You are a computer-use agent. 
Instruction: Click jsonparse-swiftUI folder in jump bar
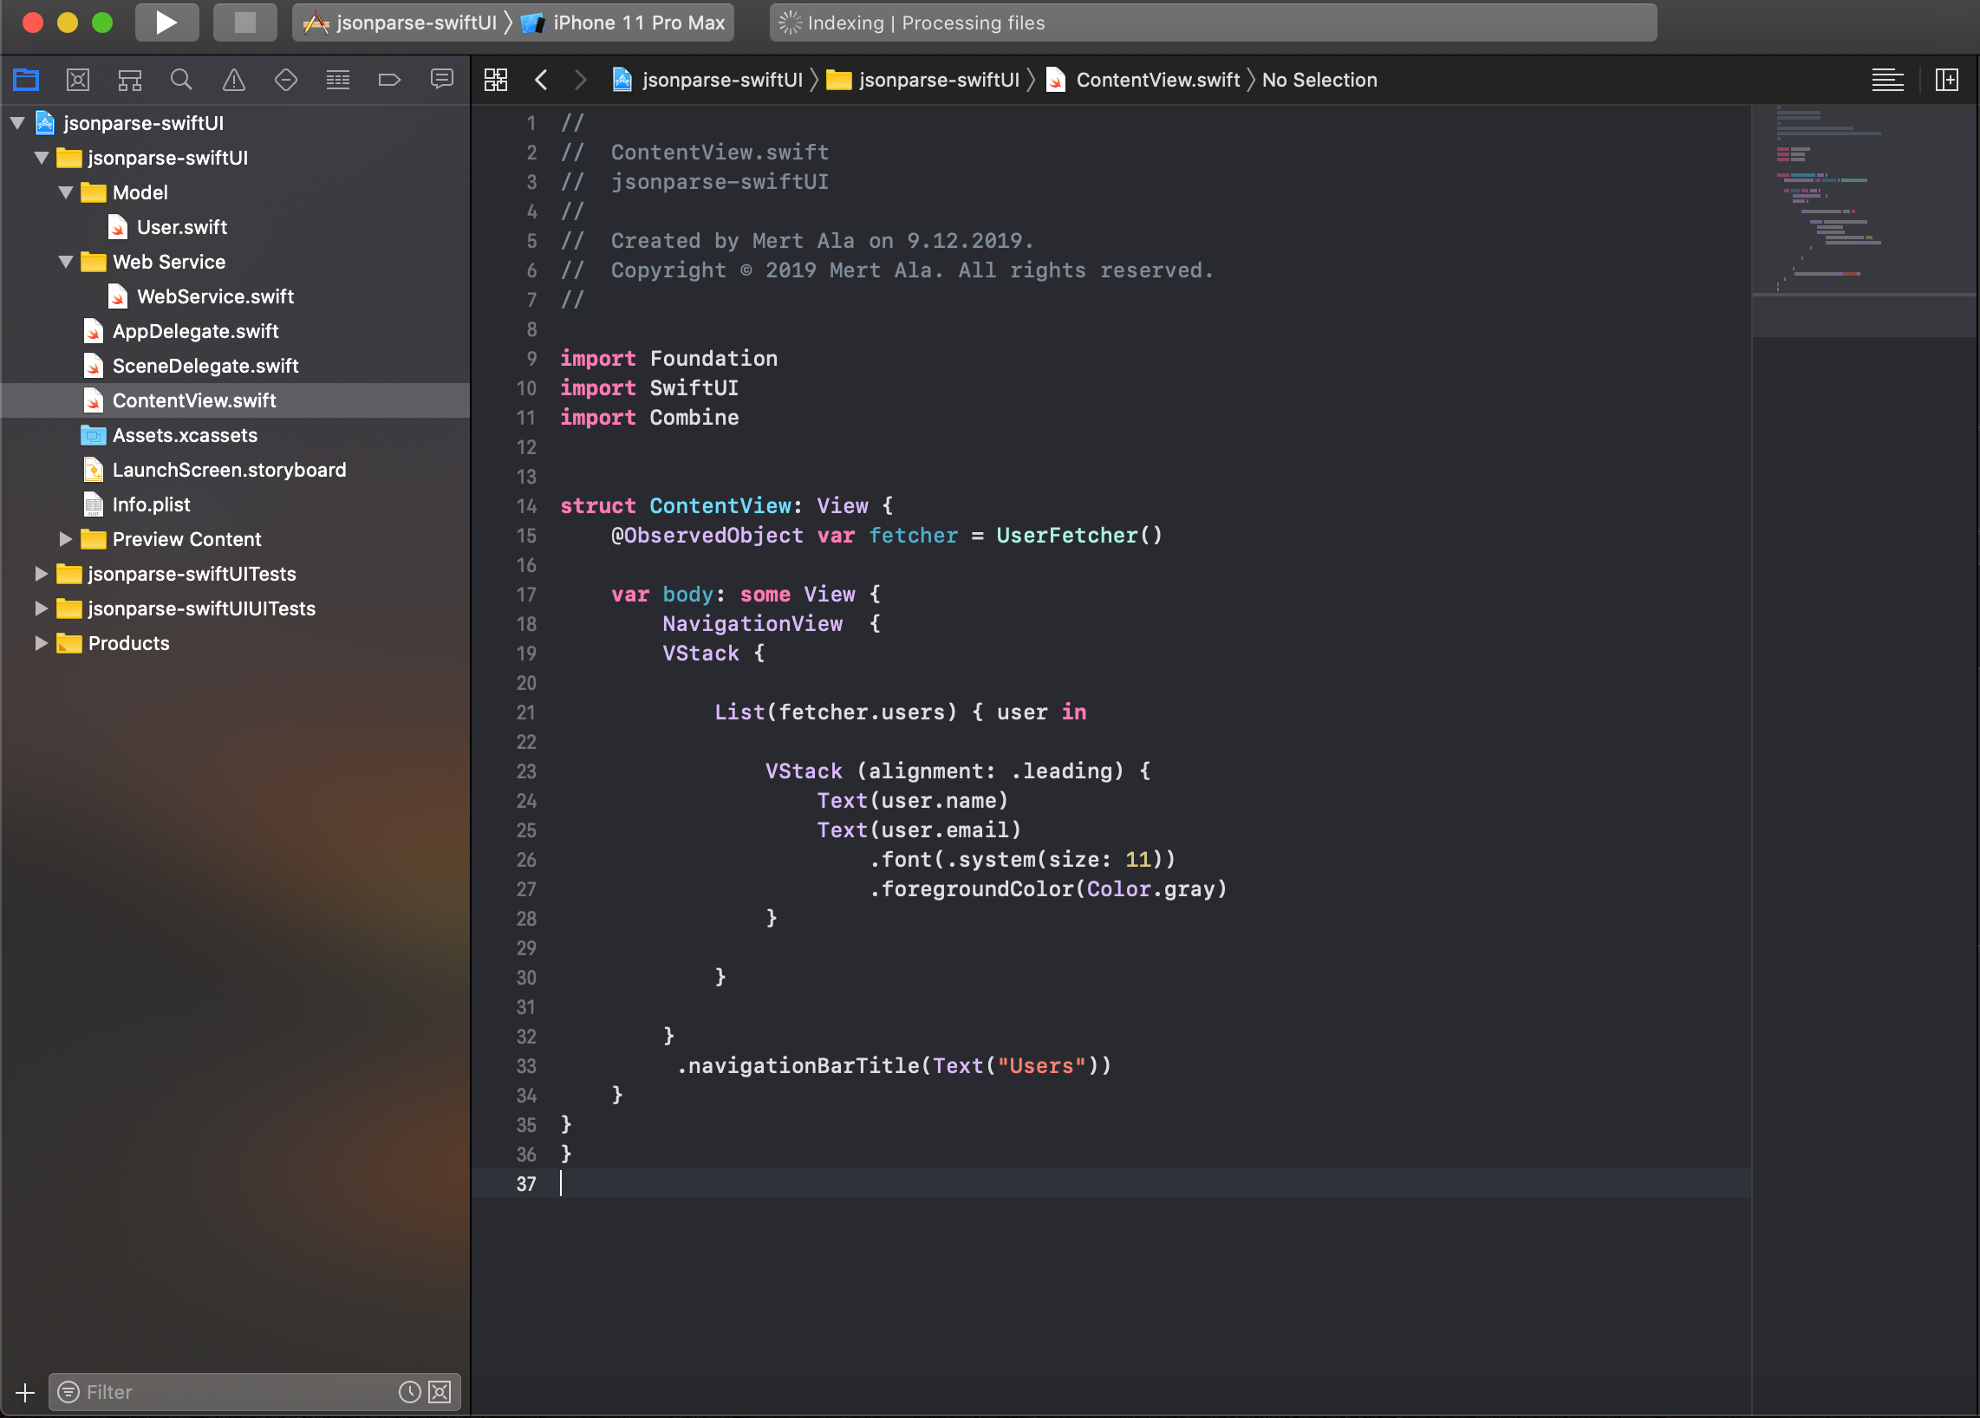coord(923,81)
